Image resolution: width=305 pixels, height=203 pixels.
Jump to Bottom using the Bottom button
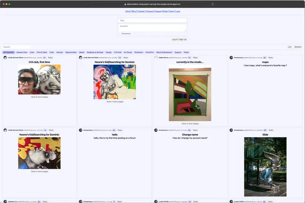click(298, 47)
